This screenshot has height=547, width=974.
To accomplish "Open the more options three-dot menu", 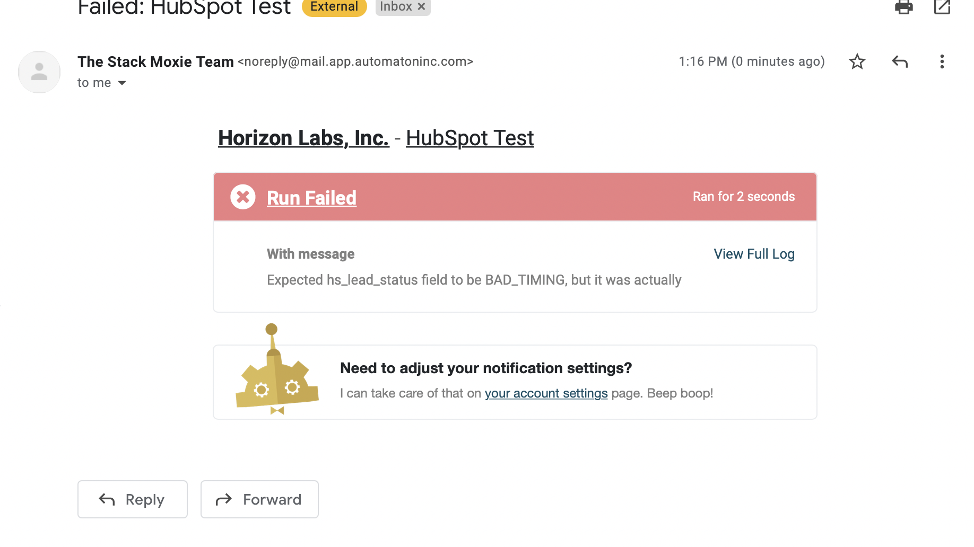I will pos(942,62).
